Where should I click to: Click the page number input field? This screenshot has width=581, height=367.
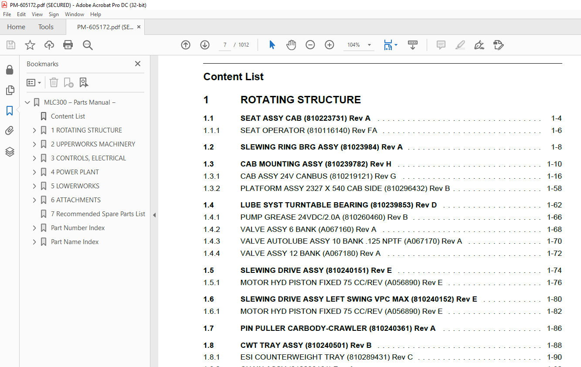225,45
